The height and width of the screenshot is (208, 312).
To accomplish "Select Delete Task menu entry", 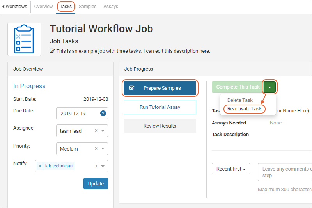I will [240, 100].
